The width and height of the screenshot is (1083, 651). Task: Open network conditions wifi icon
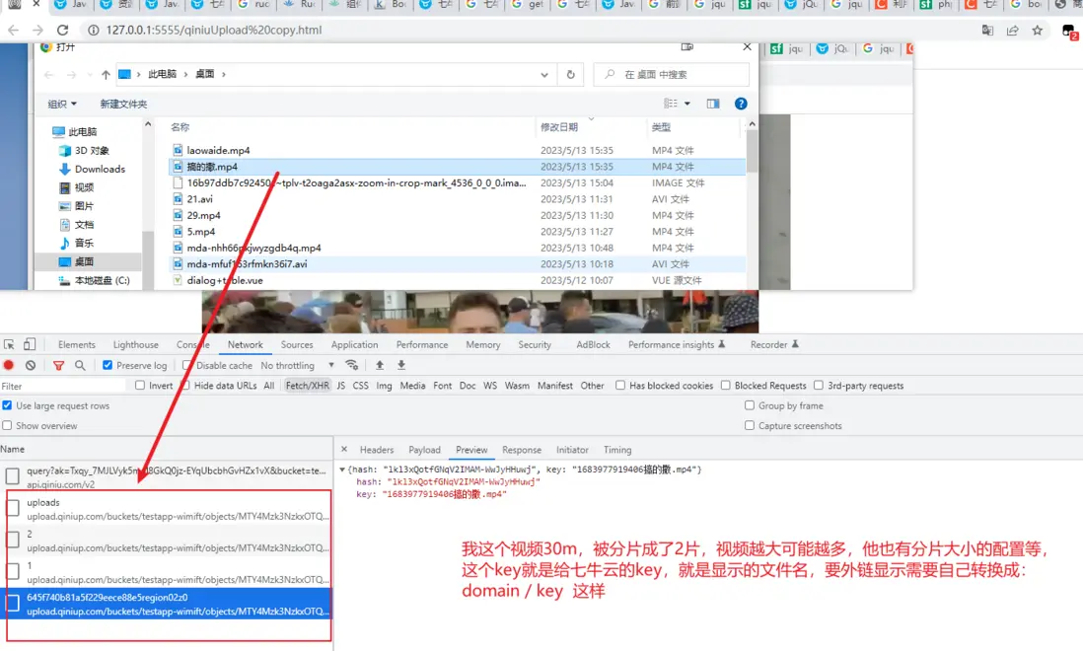[352, 365]
